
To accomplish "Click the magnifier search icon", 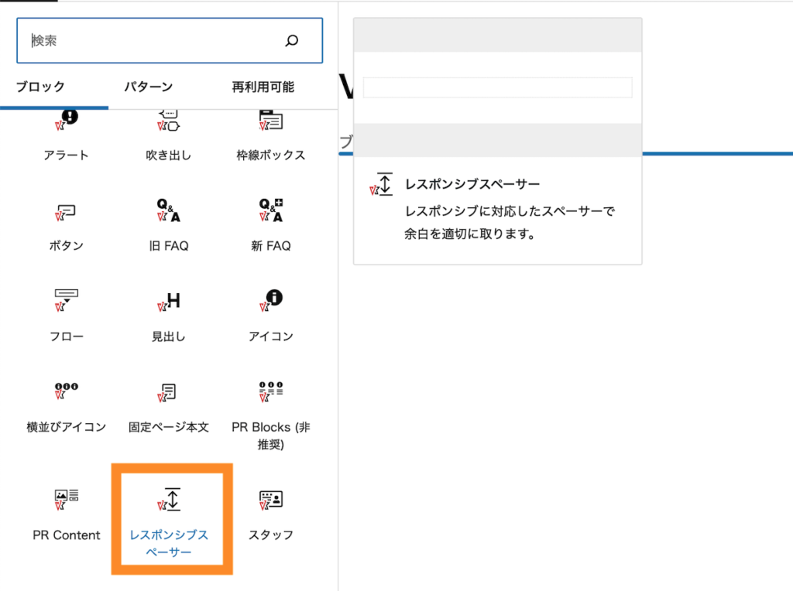I will coord(292,41).
